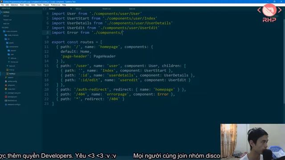Open 404.vue in the components folder
Screen dimensions: 285x160
click(13, 58)
